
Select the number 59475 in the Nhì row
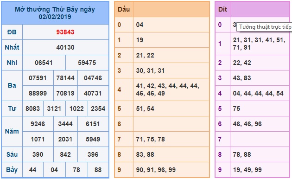[87, 63]
